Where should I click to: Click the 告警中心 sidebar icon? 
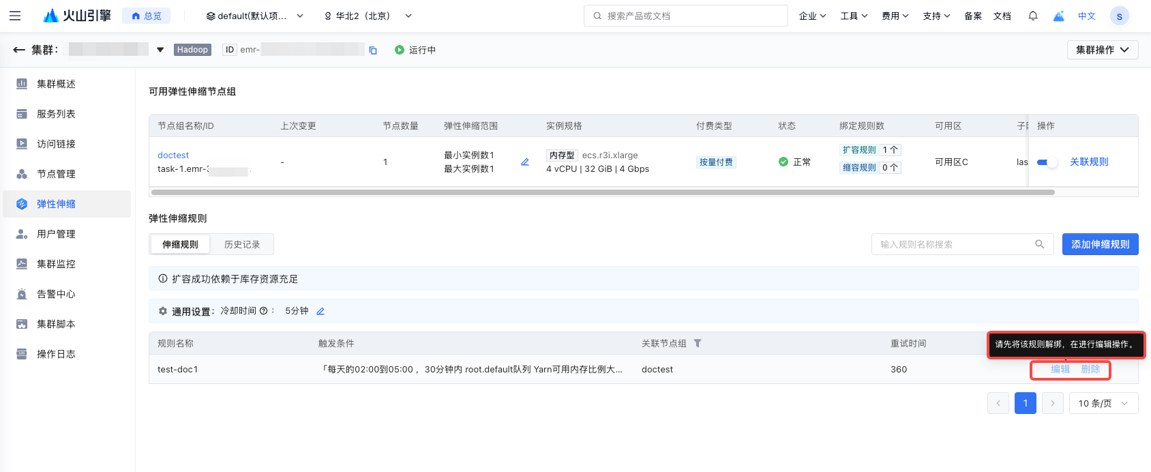22,294
